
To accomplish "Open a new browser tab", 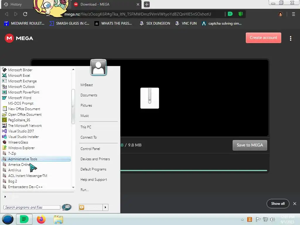I will click(x=147, y=4).
